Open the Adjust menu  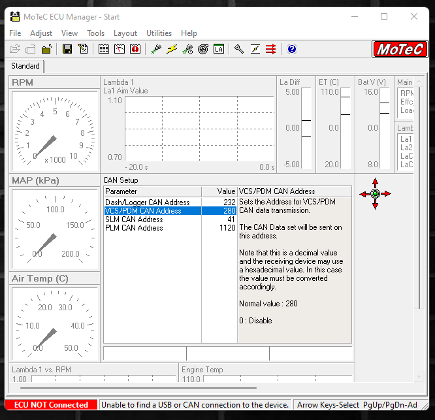pos(41,33)
